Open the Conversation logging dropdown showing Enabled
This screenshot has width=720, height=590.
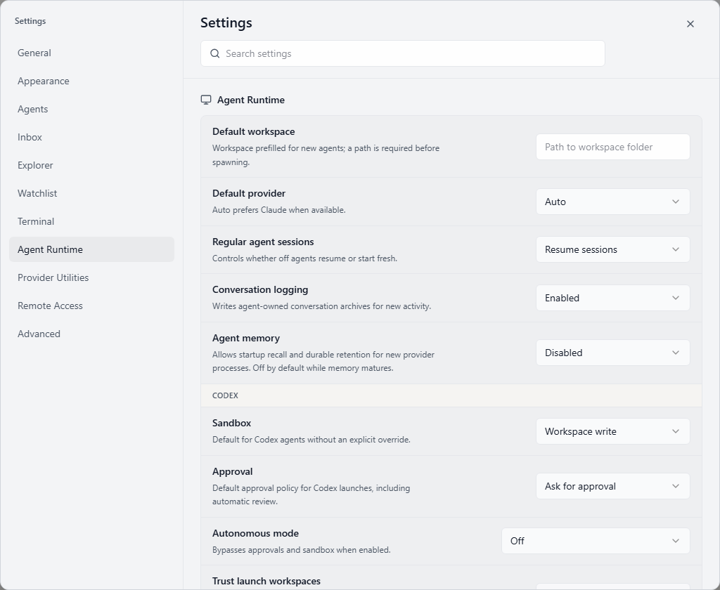coord(613,299)
